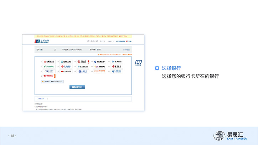Click the ICBC bank logo
This screenshot has width=258, height=145.
coord(50,61)
